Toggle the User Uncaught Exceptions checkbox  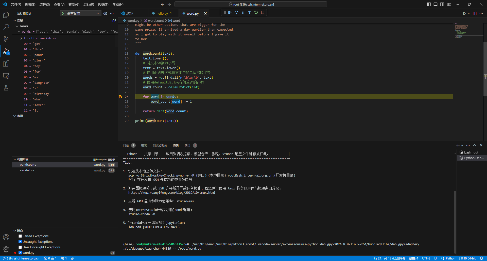pos(20,247)
